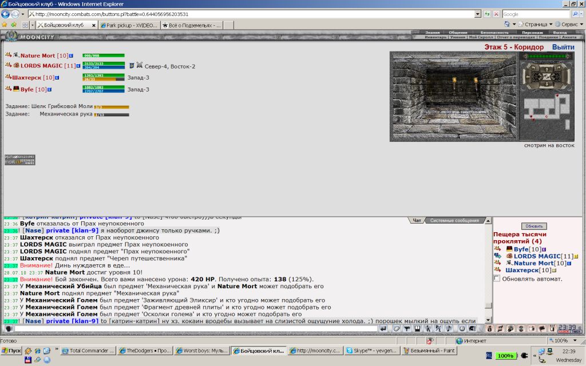Click the search magnifier icon

(x=575, y=14)
